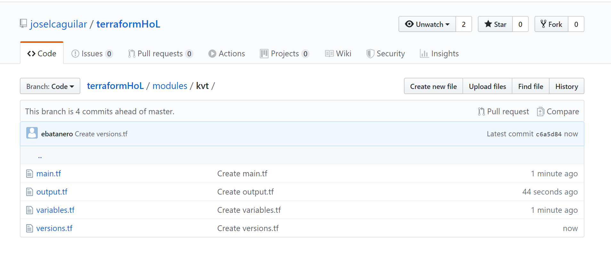This screenshot has width=611, height=264.
Task: Open the Create variables.tf commit message
Action: coord(249,210)
